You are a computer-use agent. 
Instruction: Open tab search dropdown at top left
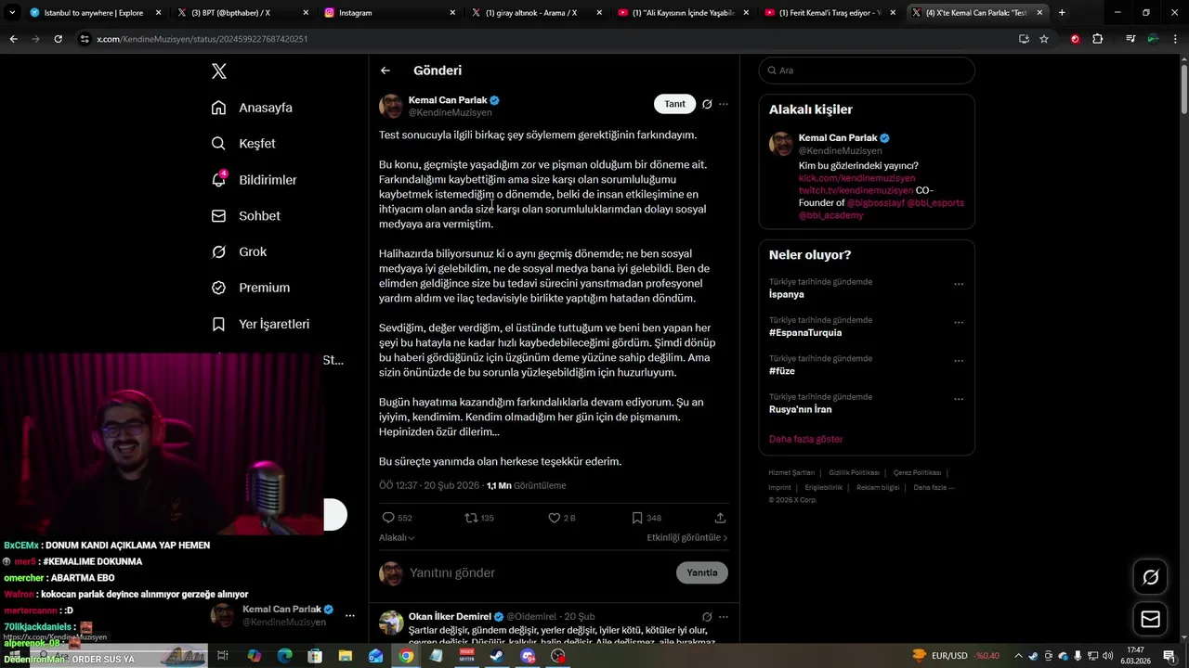12,13
